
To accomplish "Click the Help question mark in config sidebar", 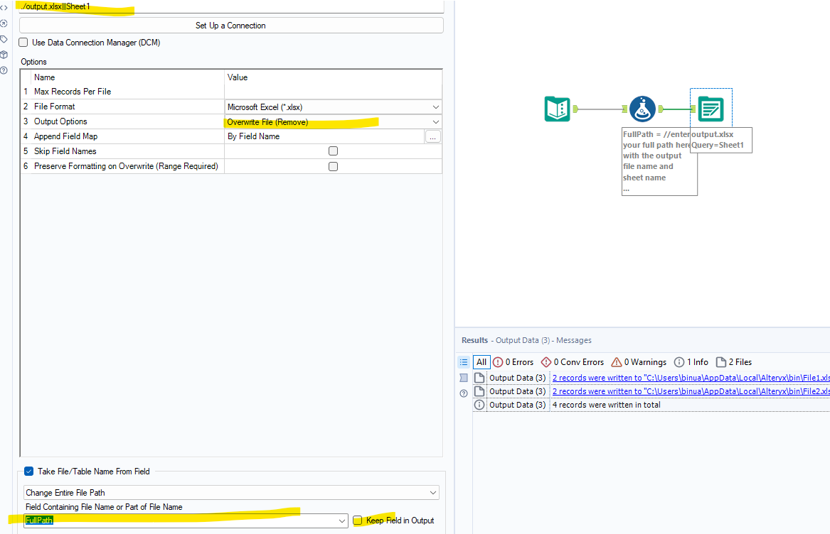I will (4, 70).
